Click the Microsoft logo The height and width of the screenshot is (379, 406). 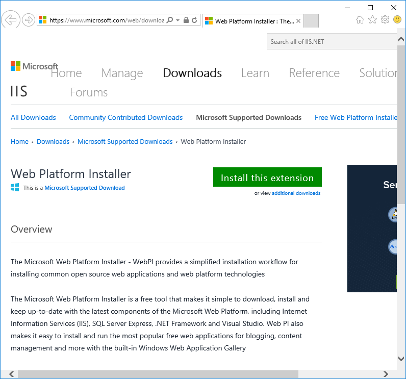(x=34, y=66)
